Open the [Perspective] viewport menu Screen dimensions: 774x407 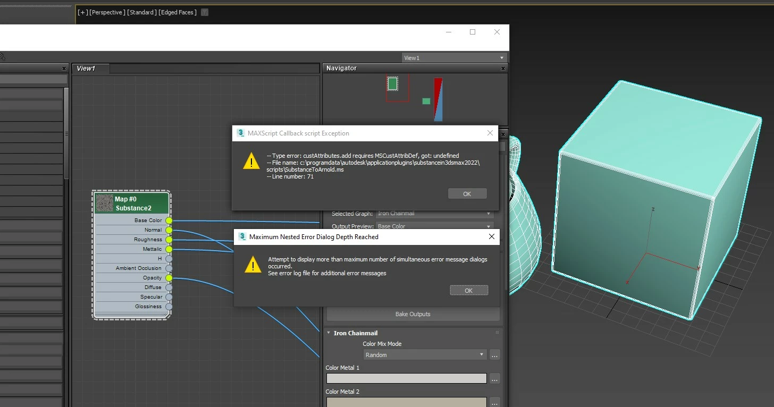coord(107,12)
